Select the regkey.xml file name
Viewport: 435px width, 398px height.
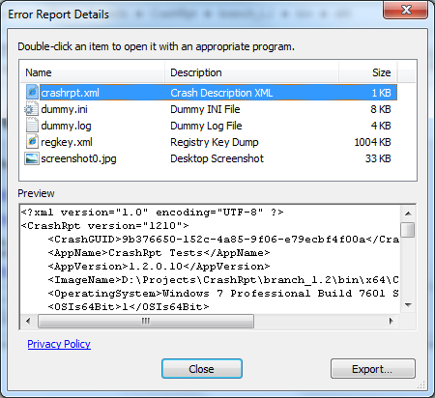(x=67, y=142)
